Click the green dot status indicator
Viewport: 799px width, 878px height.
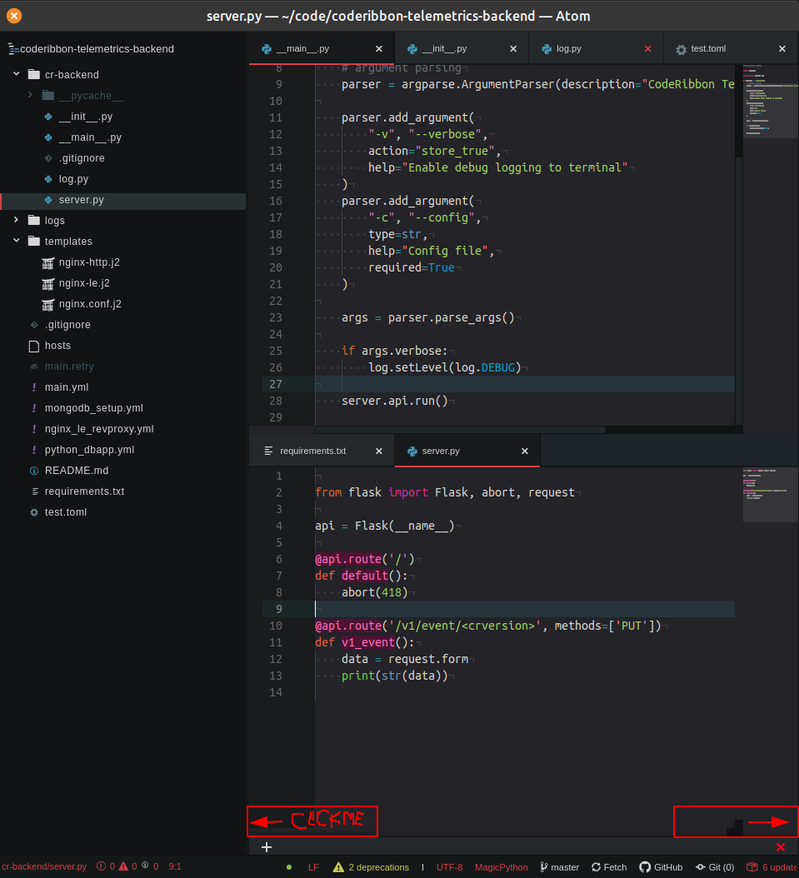tap(289, 867)
